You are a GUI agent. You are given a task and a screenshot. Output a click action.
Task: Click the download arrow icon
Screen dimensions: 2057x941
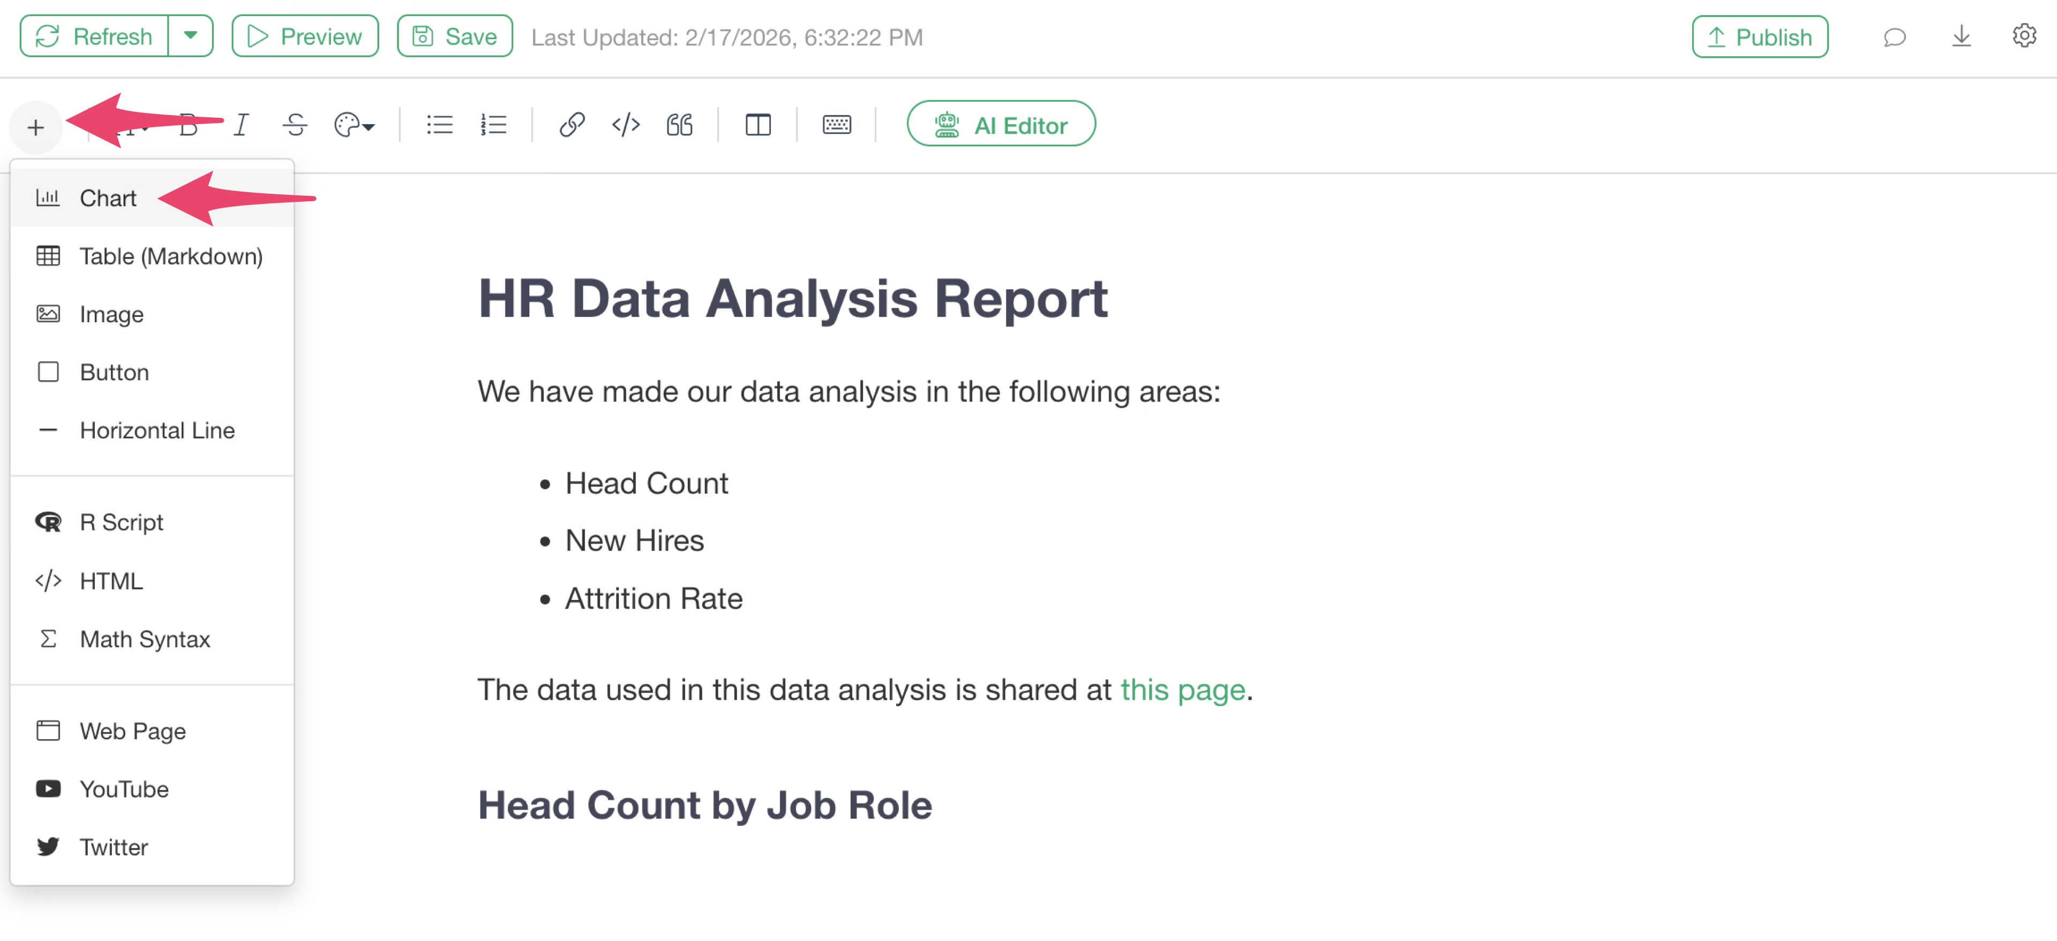point(1961,37)
